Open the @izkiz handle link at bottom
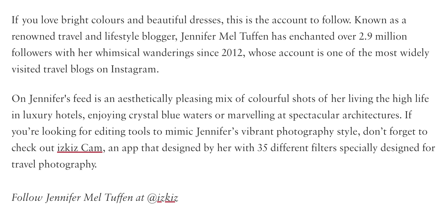Screen dimensions: 447x218 click(162, 197)
